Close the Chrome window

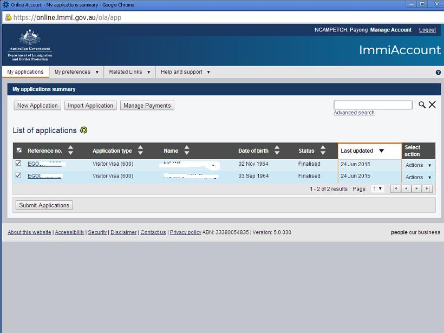(436, 4)
